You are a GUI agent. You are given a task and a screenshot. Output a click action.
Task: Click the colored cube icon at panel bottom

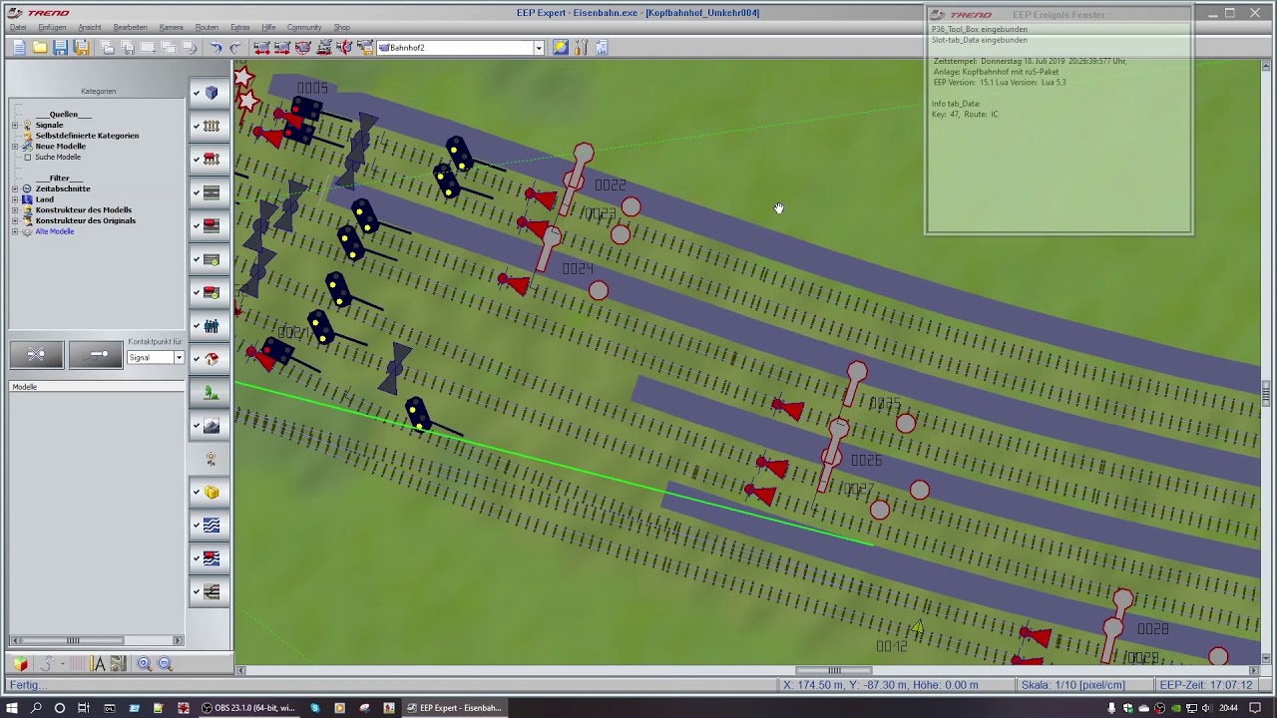[x=21, y=664]
